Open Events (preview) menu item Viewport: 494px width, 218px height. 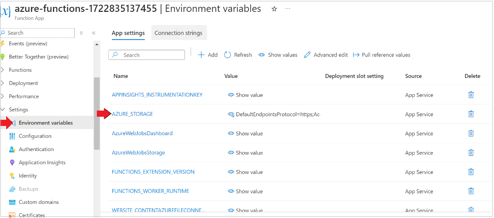pos(28,44)
